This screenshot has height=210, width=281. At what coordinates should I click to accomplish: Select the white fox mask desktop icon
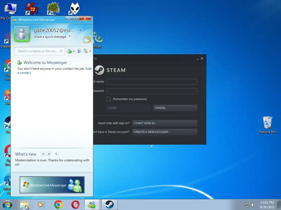point(74,8)
